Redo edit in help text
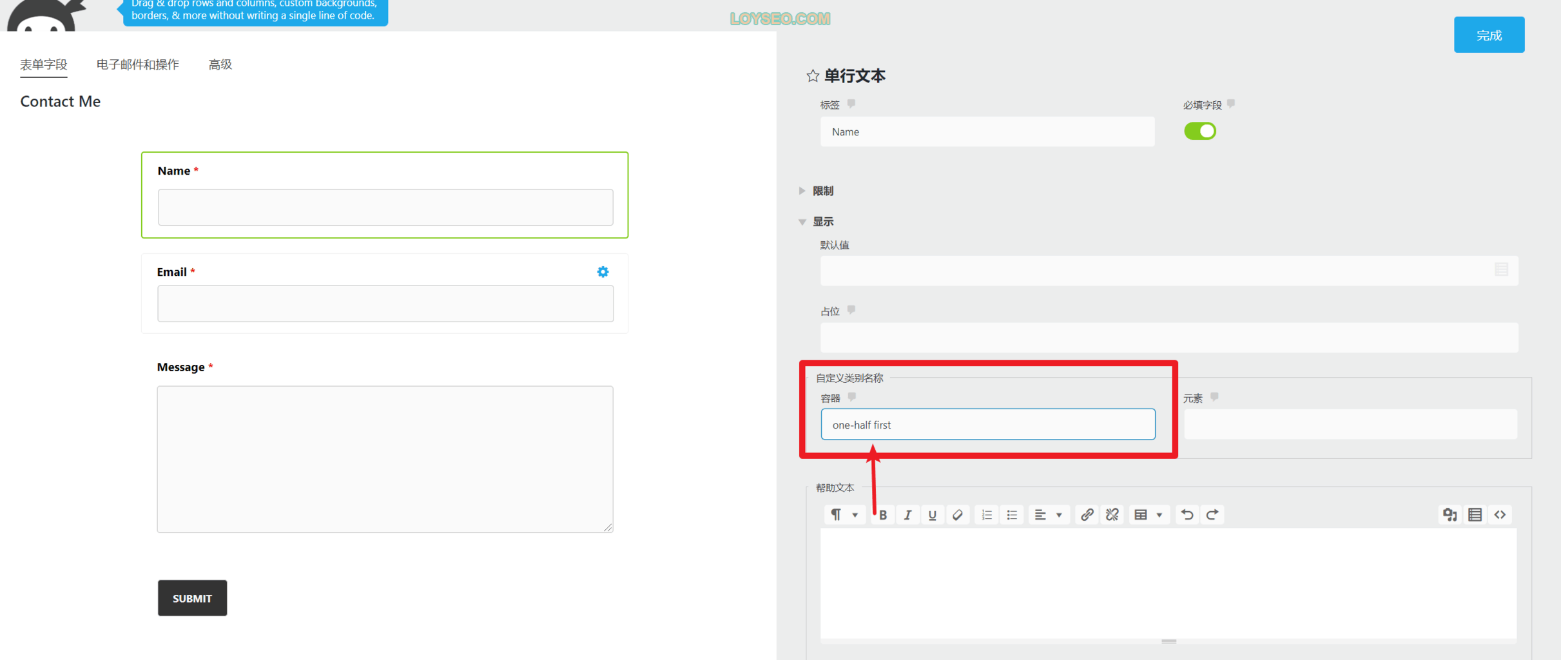Screen dimensions: 1561x660 coord(1212,514)
